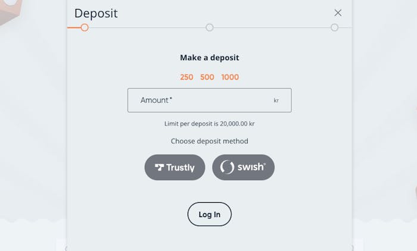The width and height of the screenshot is (417, 251).
Task: Click the Choose deposit method label
Action: click(x=209, y=141)
